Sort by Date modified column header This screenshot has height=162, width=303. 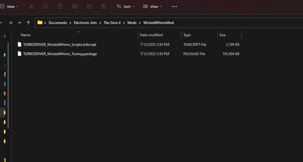coord(151,35)
